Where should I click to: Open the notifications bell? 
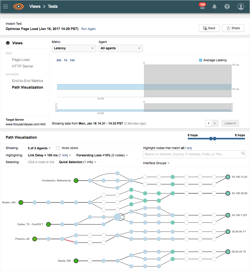click(214, 7)
